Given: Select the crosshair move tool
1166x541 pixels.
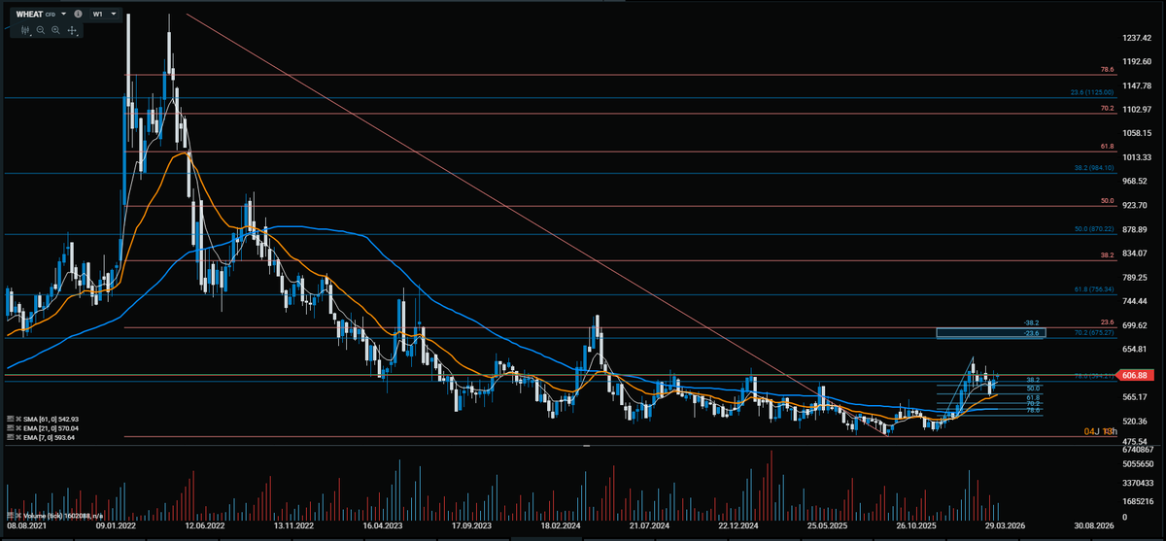Looking at the screenshot, I should pos(72,30).
